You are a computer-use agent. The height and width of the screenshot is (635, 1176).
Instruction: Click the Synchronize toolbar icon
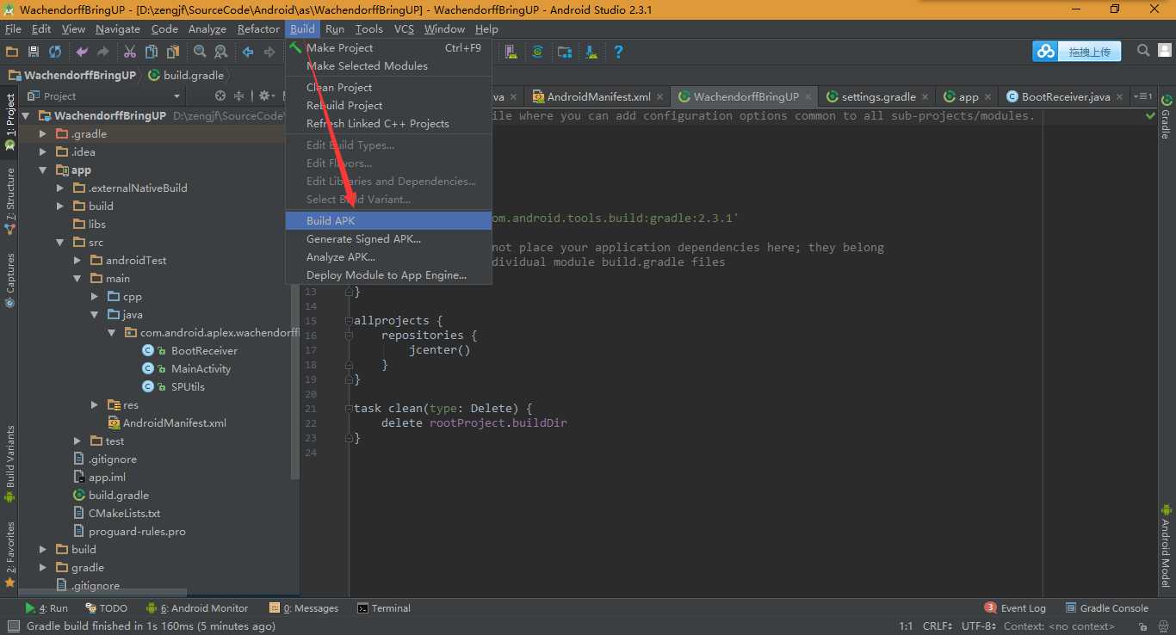(x=55, y=52)
